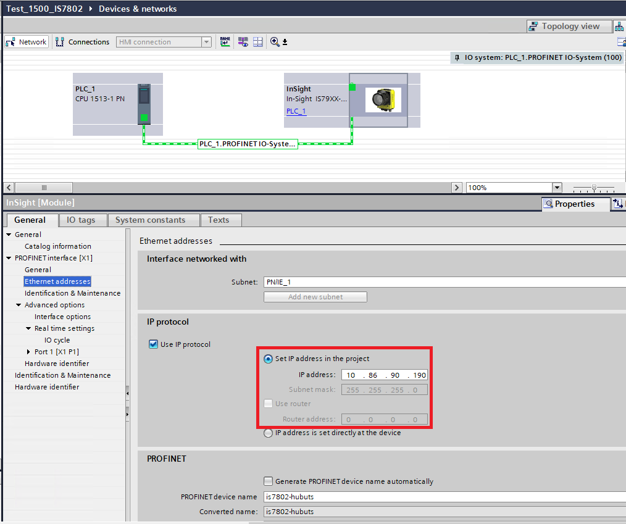Open the network overview table icon
This screenshot has height=524, width=626.
(x=257, y=41)
